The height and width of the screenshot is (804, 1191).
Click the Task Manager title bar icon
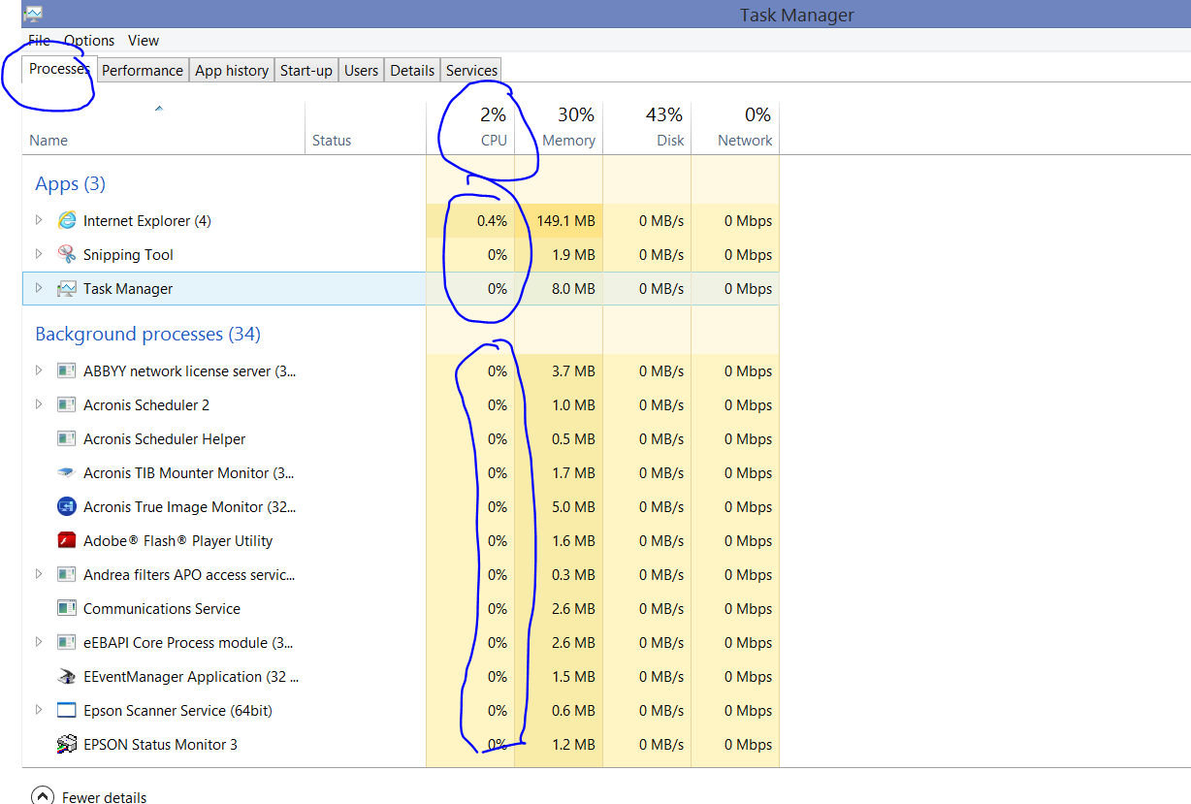point(33,14)
